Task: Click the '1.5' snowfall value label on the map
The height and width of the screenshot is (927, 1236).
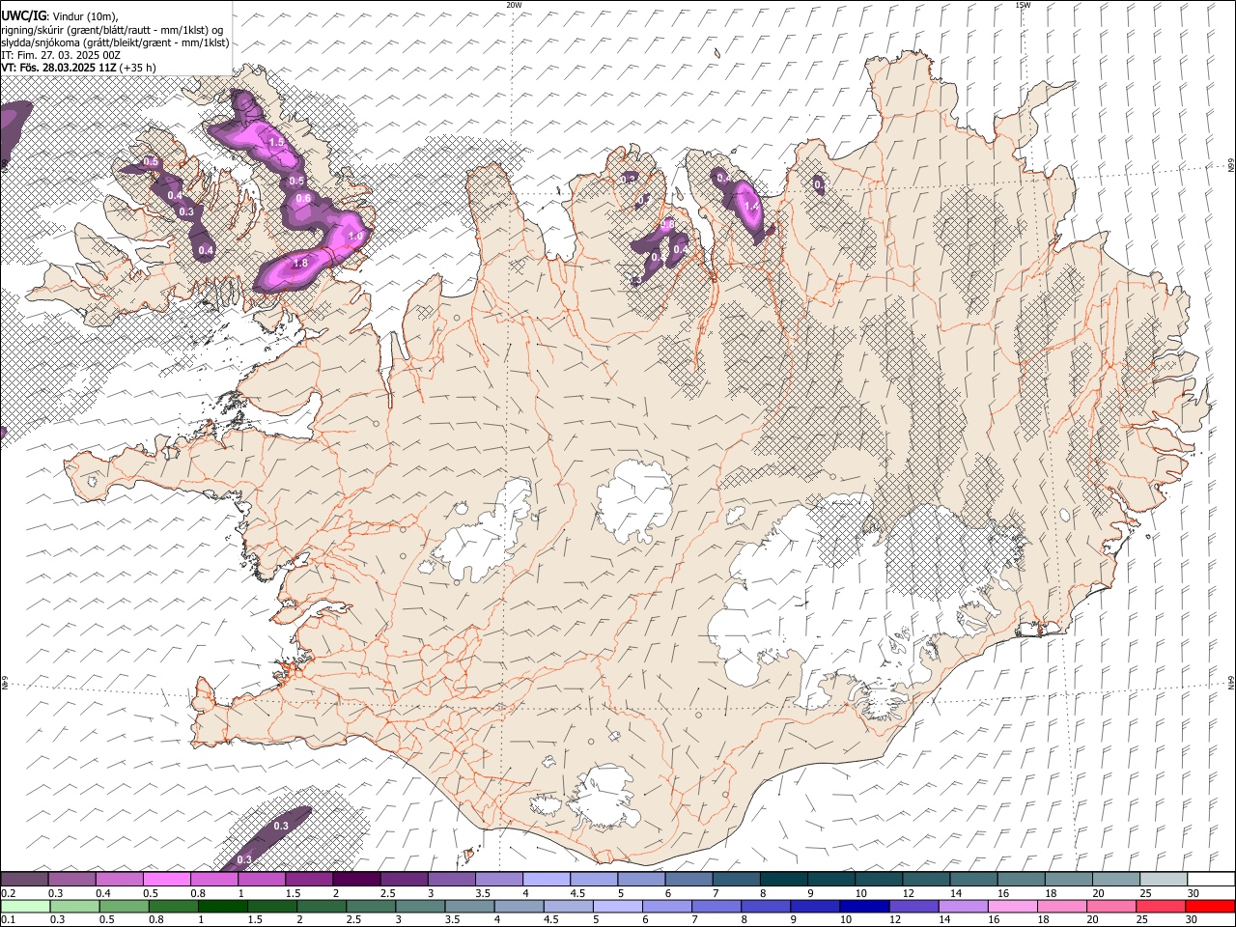Action: (x=277, y=142)
